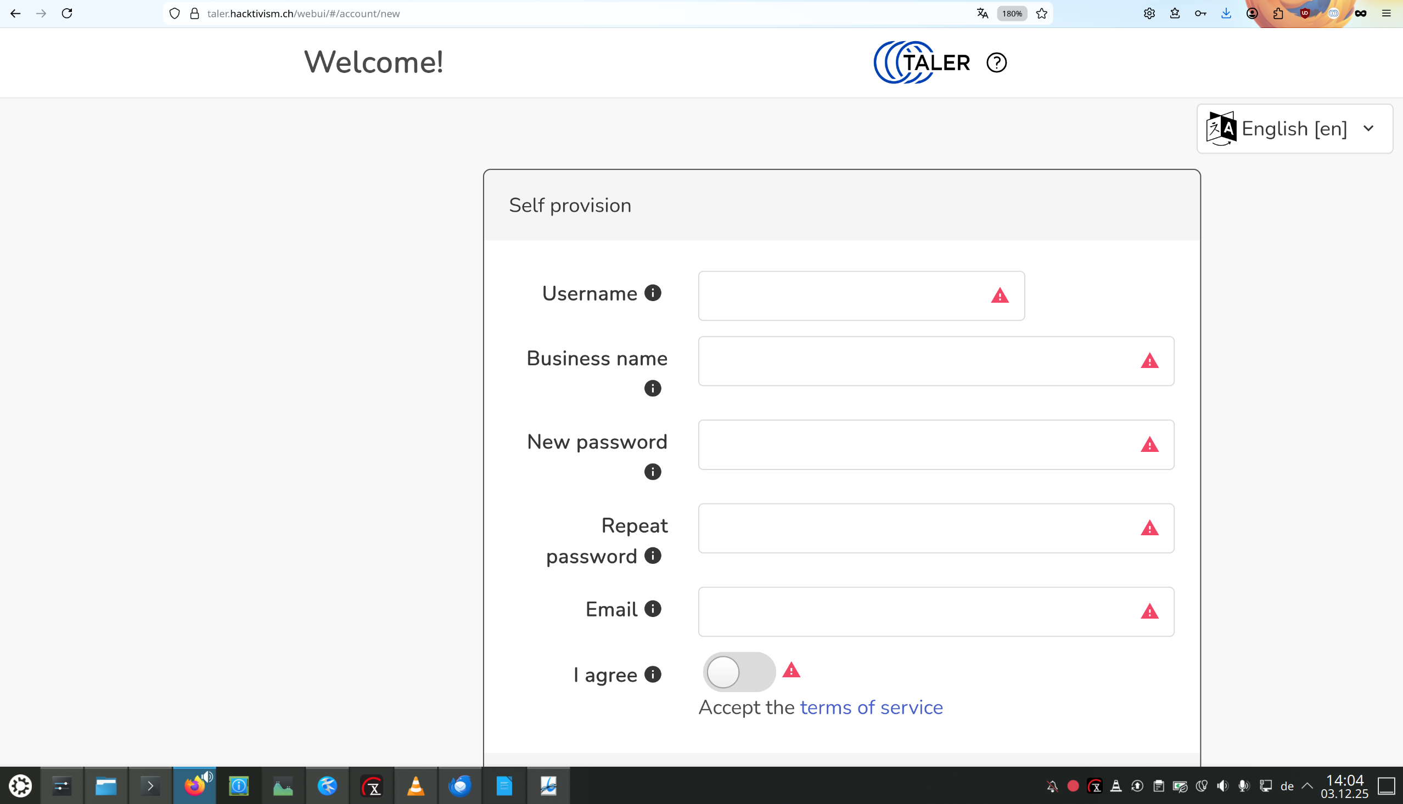The height and width of the screenshot is (804, 1403).
Task: Toggle the I agree switch
Action: [x=739, y=672]
